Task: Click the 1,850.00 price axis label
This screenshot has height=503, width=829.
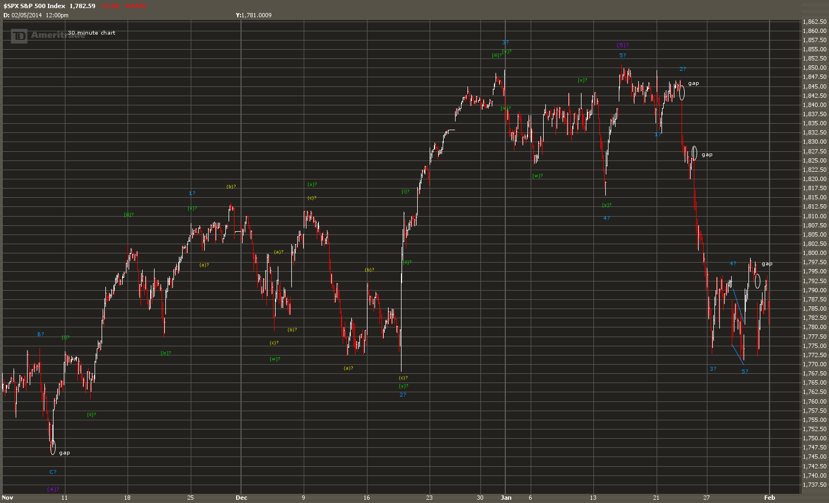Action: tap(814, 68)
